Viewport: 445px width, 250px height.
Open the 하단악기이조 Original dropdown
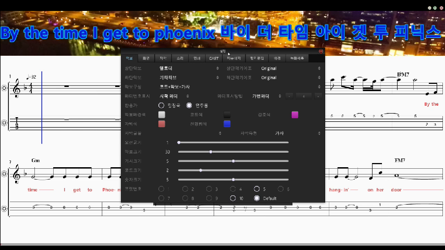(291, 78)
